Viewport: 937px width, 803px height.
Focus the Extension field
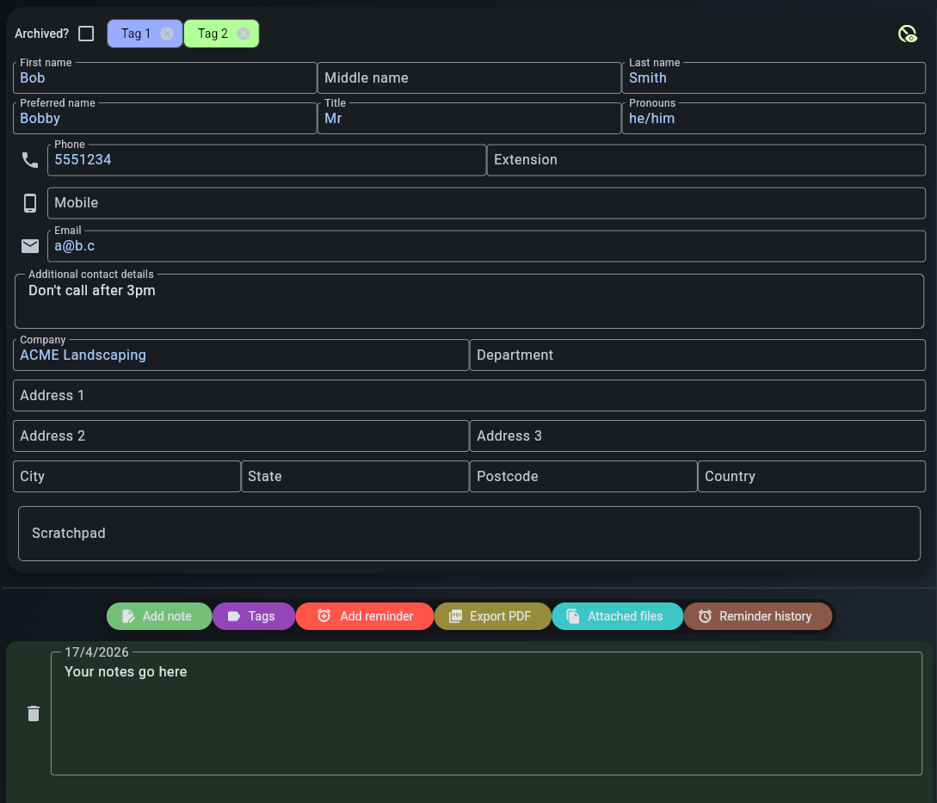pyautogui.click(x=706, y=159)
